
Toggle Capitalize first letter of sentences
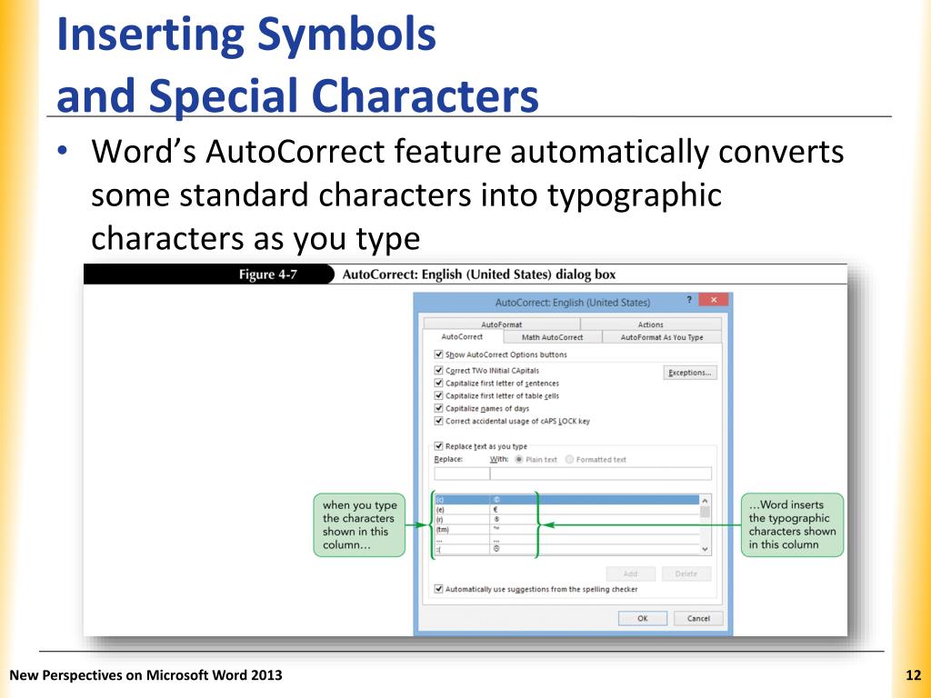pos(439,383)
